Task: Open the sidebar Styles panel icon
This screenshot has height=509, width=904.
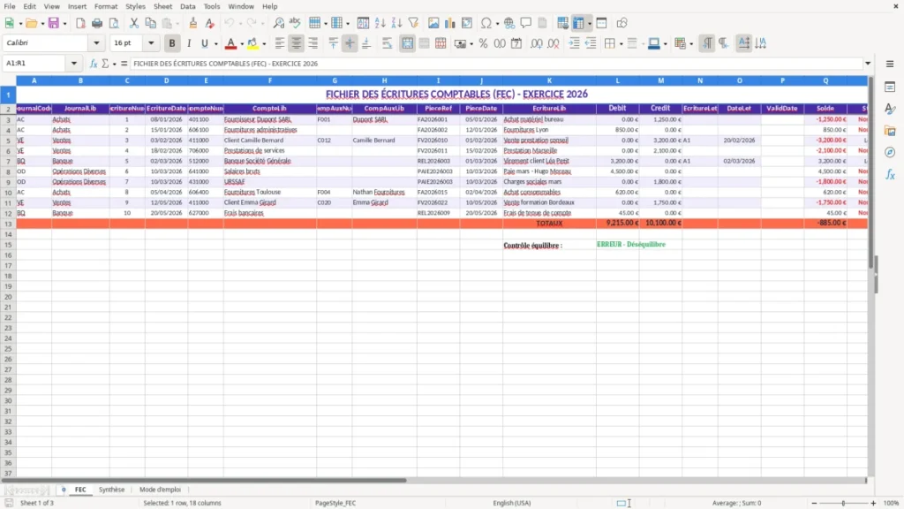Action: 890,109
